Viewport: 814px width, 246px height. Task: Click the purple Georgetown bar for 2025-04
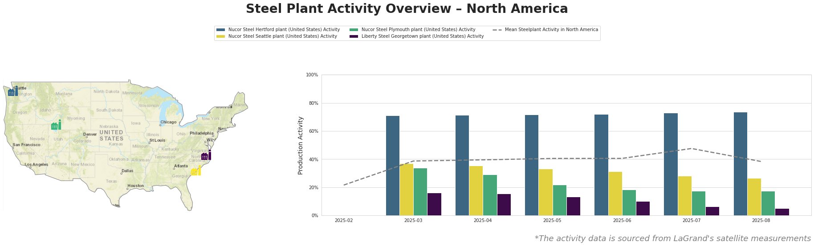(x=504, y=205)
